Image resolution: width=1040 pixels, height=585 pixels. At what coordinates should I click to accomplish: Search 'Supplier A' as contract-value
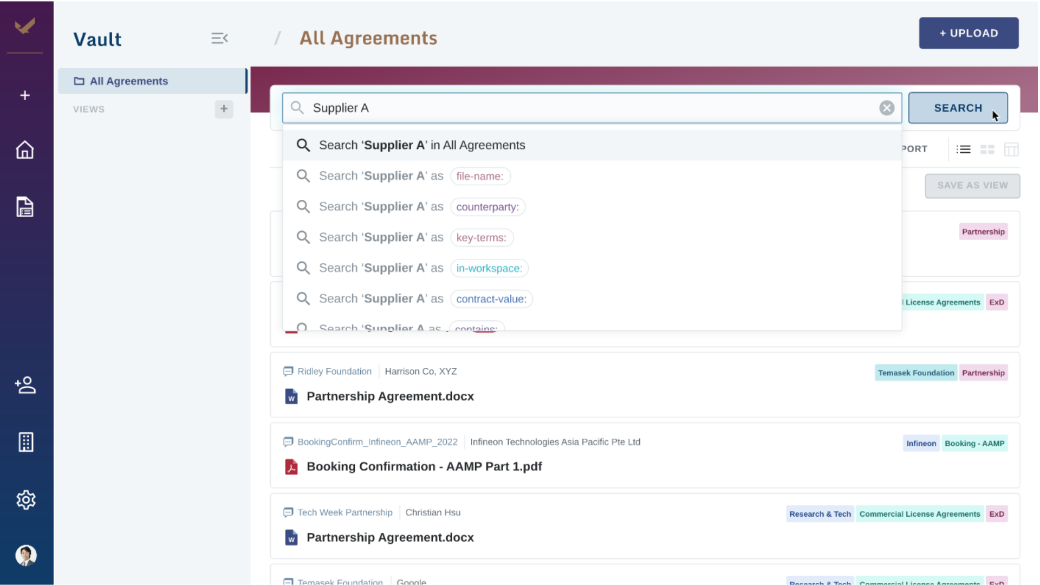click(592, 299)
